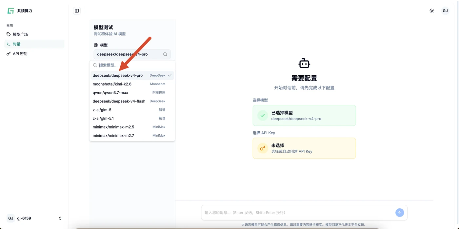This screenshot has height=229, width=459.
Task: Click the green check icon in 已选择模型
Action: 263,115
